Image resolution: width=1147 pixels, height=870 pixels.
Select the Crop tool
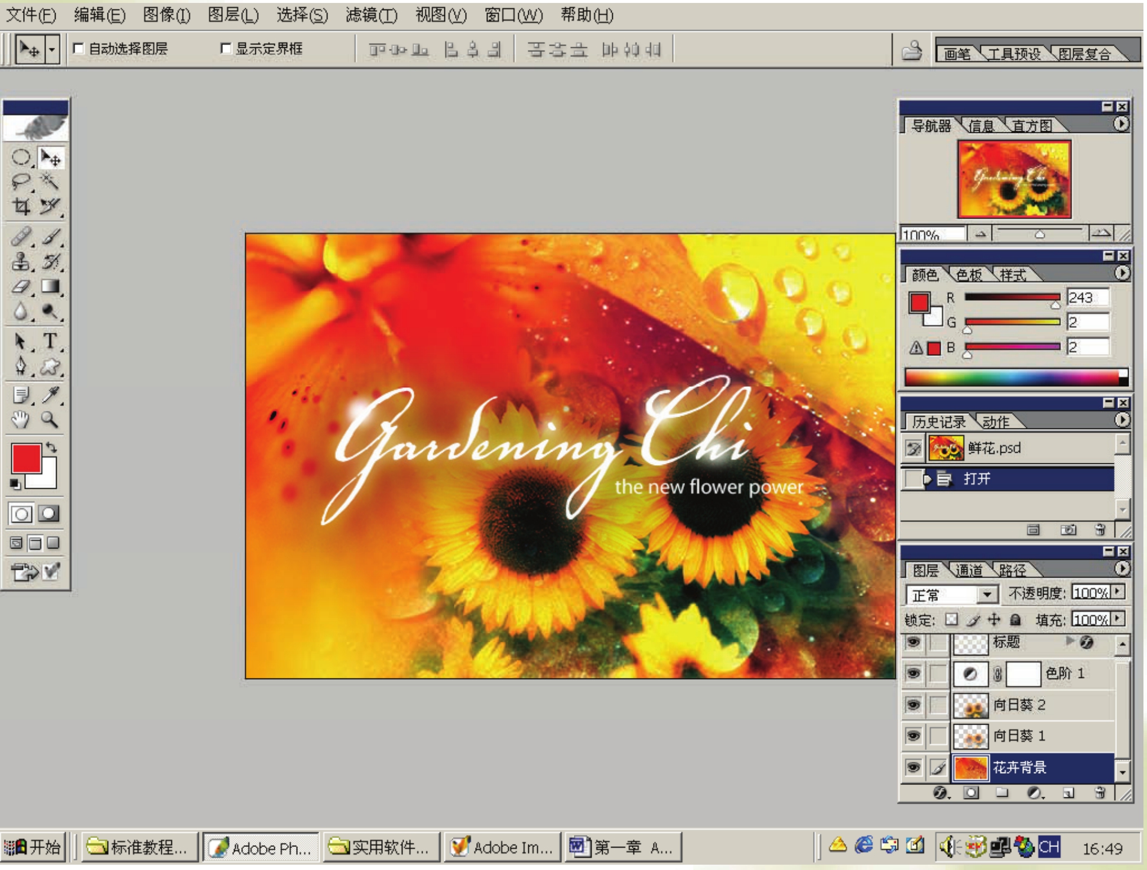click(21, 206)
